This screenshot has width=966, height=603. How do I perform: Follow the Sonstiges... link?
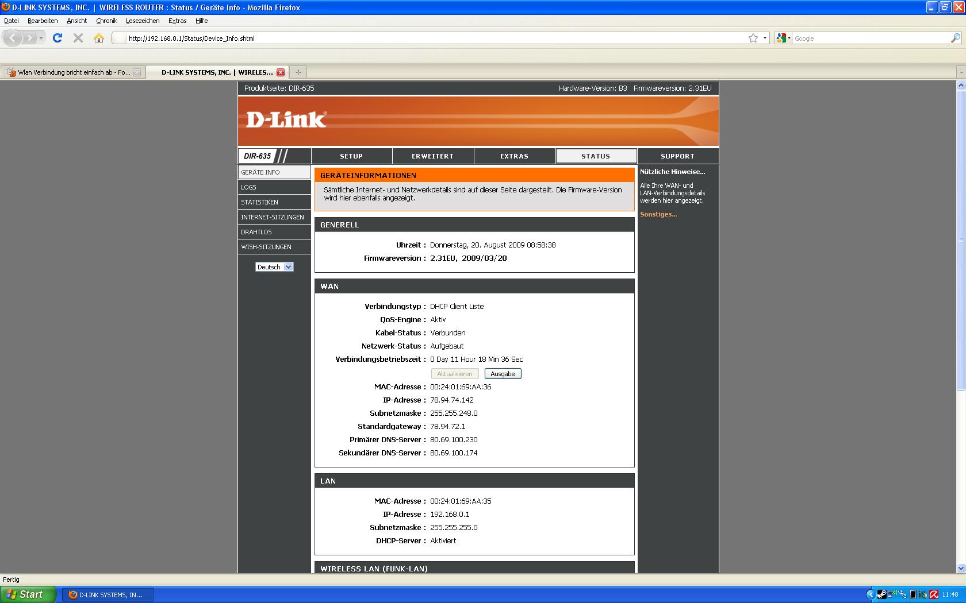point(658,214)
